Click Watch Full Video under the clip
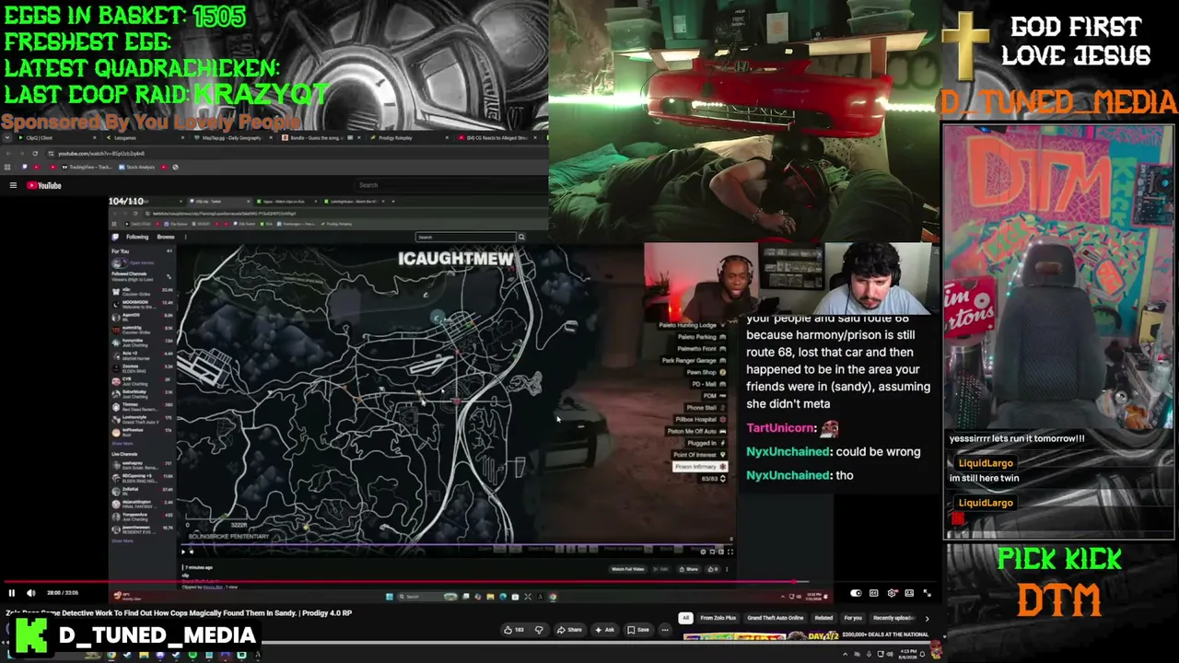 point(627,569)
